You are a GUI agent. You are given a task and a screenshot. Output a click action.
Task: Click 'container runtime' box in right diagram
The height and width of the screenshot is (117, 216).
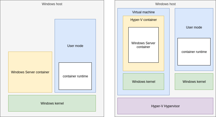pyautogui.click(x=194, y=52)
